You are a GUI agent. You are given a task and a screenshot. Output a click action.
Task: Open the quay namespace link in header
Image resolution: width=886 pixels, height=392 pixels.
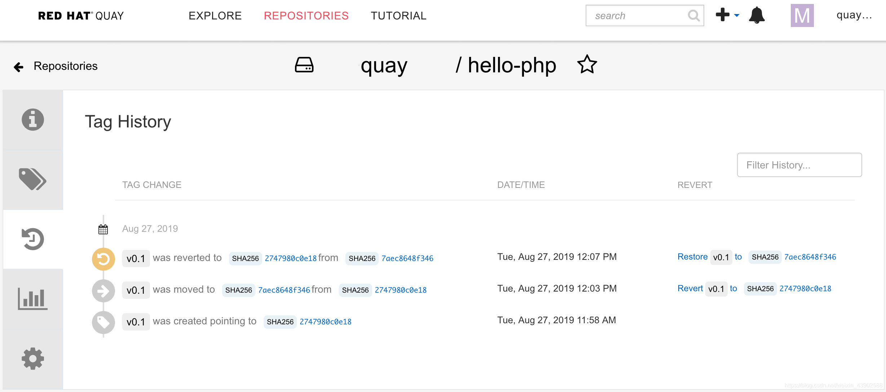click(x=384, y=66)
